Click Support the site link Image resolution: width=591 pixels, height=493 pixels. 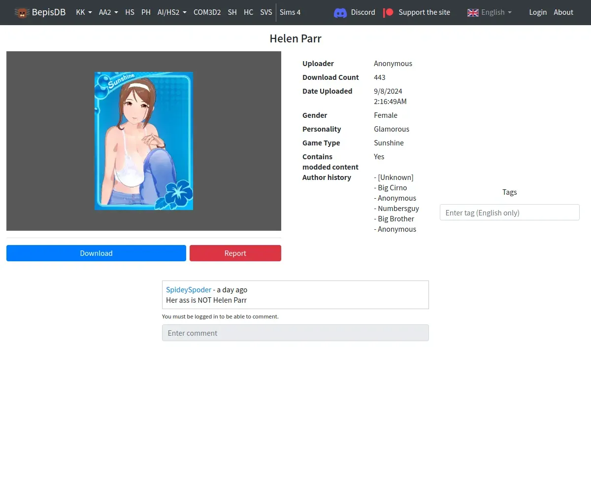point(424,12)
